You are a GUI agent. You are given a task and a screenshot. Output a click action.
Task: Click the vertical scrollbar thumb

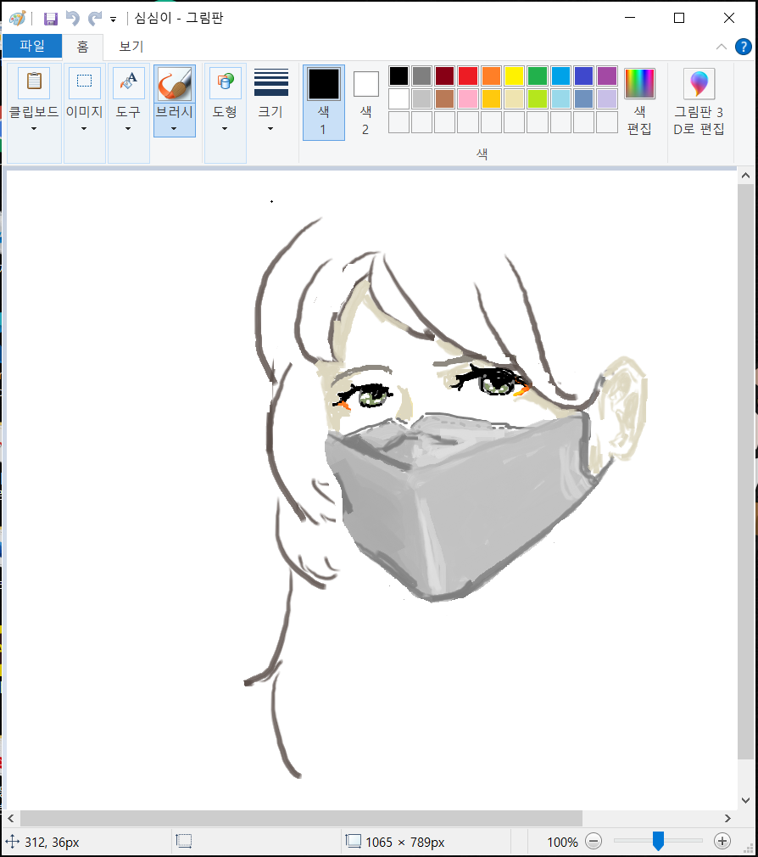[x=745, y=472]
